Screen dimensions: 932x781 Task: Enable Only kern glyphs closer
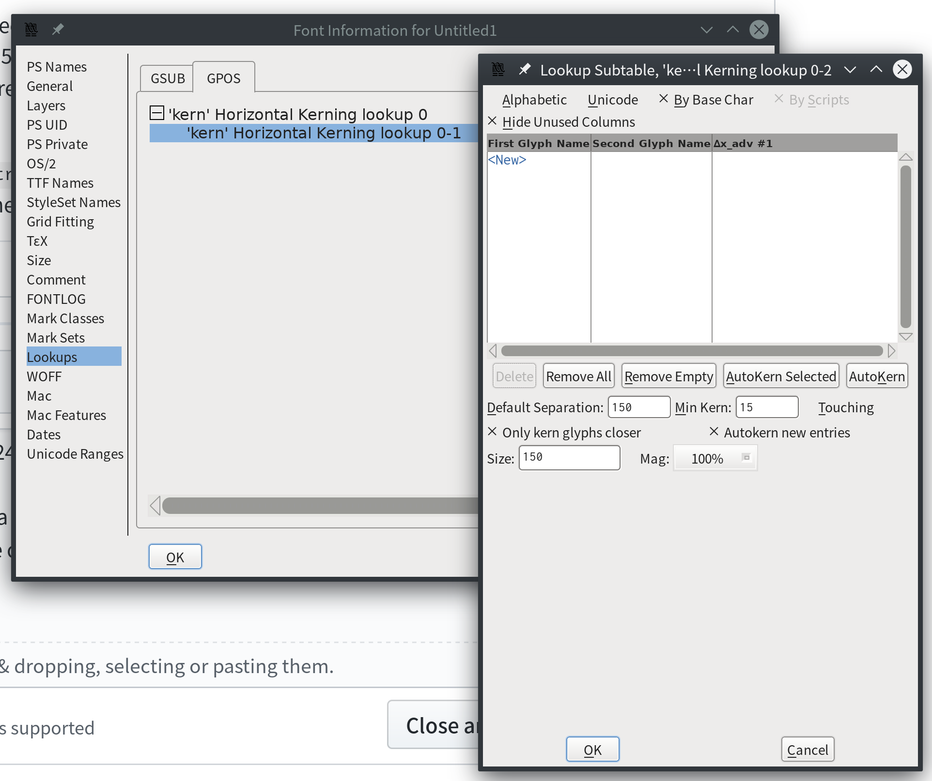493,431
